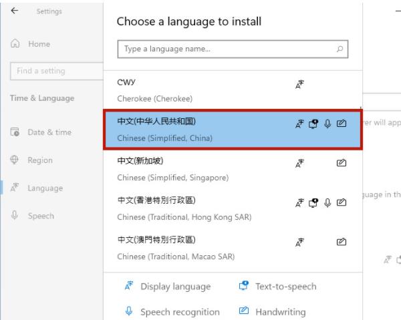401x320 pixels.
Task: Click the Speech recognition legend icon
Action: 129,311
